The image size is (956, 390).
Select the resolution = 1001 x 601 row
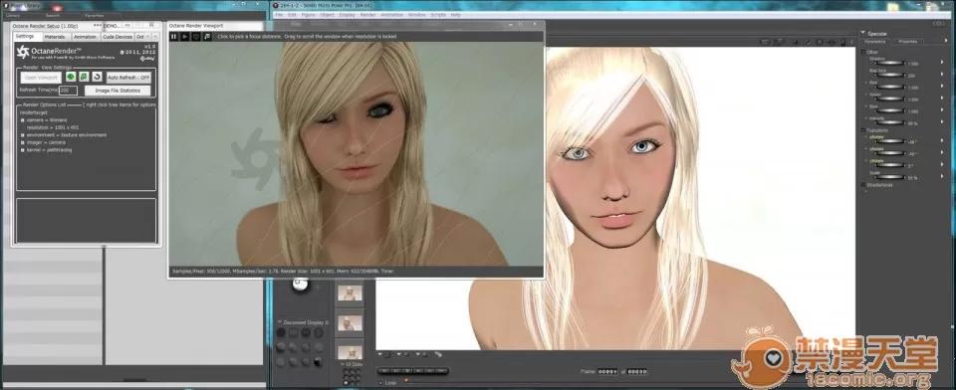[54, 128]
